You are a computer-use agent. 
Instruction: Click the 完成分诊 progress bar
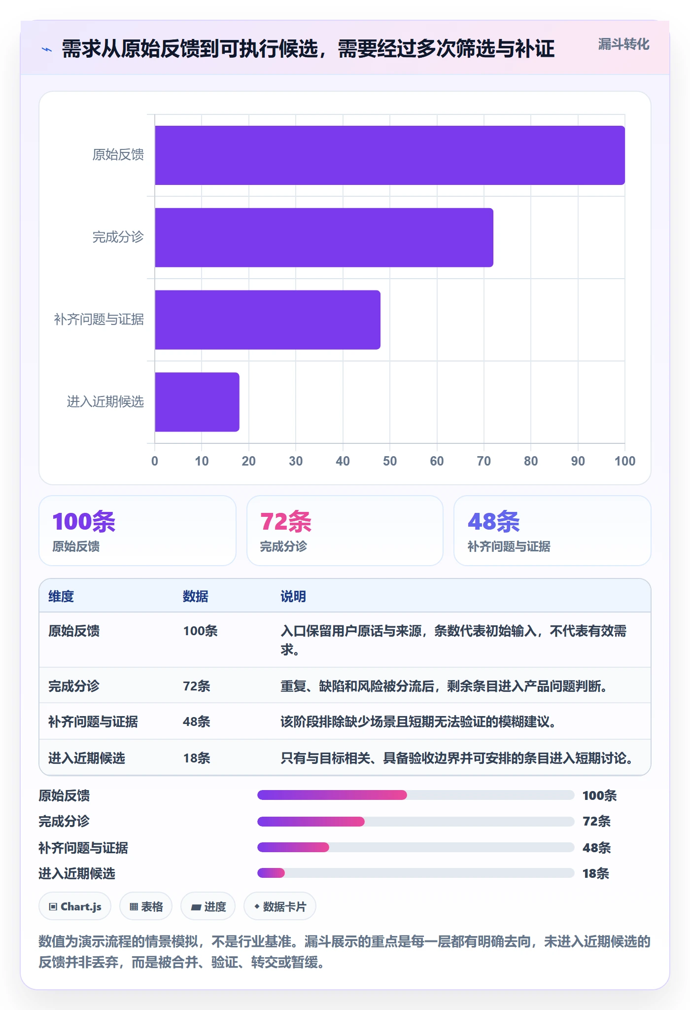coord(416,822)
